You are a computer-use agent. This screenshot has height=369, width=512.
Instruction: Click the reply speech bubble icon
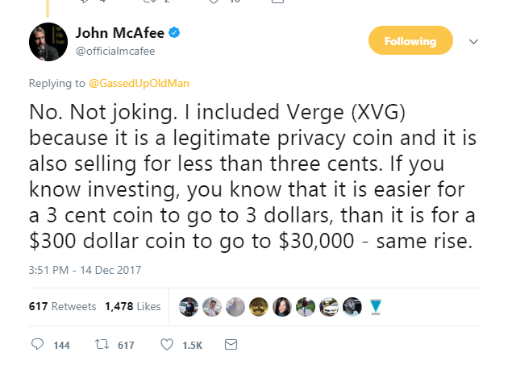(37, 345)
